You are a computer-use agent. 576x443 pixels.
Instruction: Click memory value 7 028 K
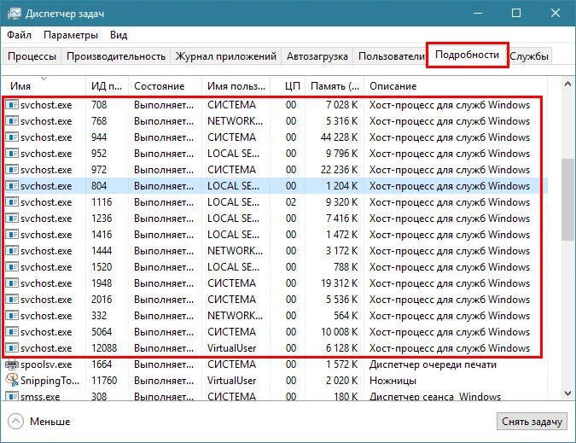[342, 105]
